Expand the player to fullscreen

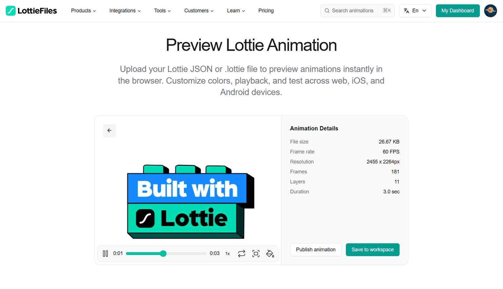[x=256, y=253]
